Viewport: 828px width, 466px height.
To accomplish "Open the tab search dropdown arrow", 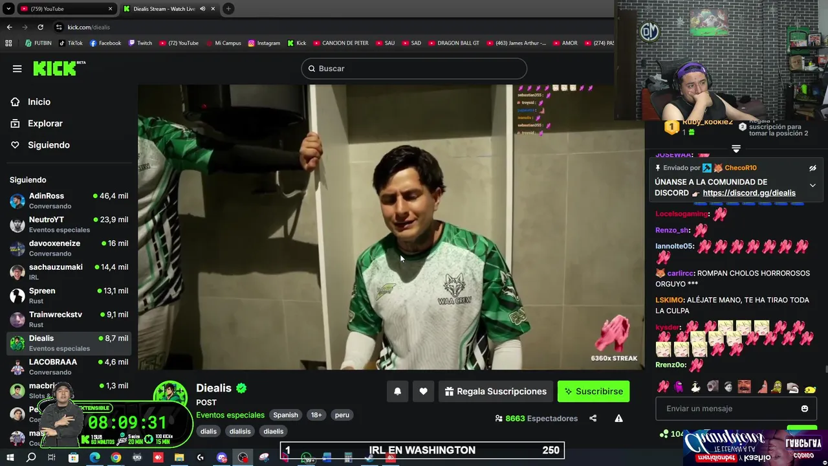I will 8,9.
